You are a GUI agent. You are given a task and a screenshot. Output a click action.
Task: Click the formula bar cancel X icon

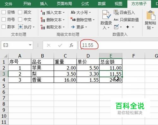pos(49,45)
